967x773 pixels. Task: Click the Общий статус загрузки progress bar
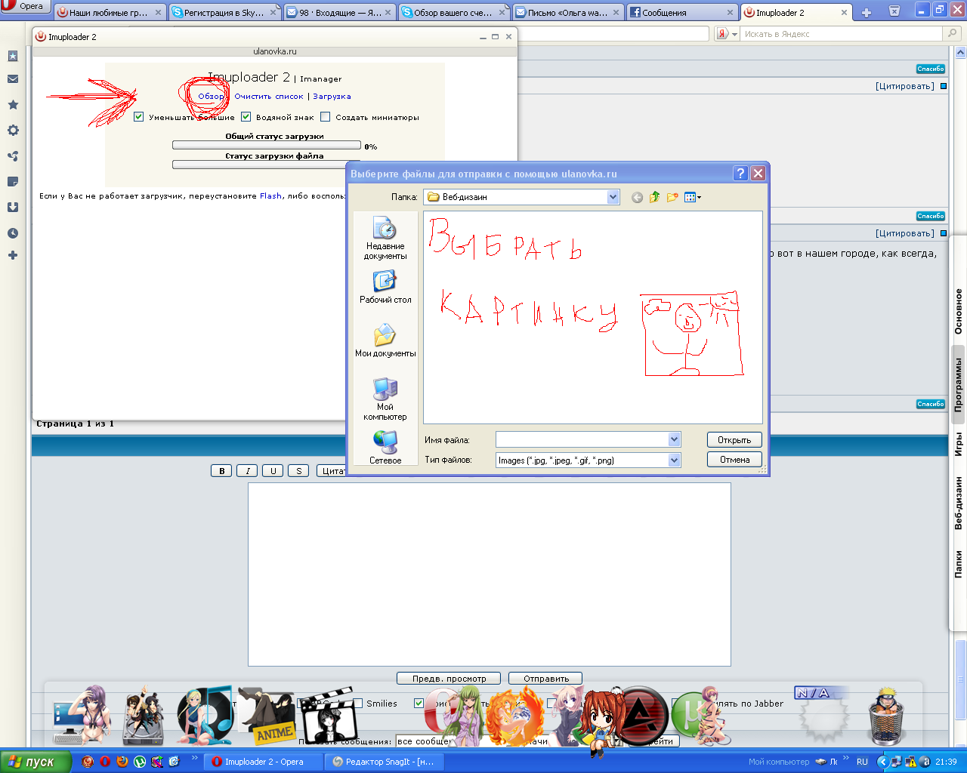[267, 145]
